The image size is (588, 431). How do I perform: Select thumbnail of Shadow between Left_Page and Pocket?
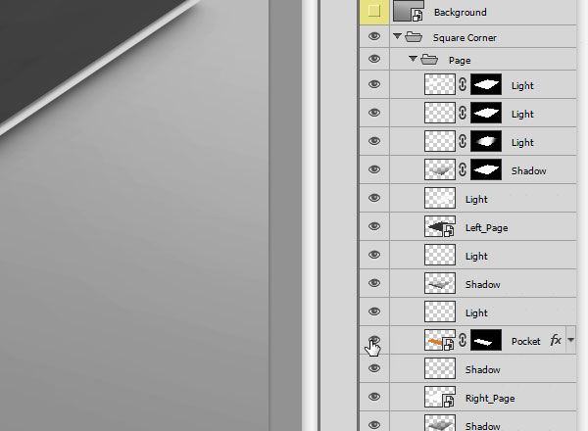pos(440,283)
